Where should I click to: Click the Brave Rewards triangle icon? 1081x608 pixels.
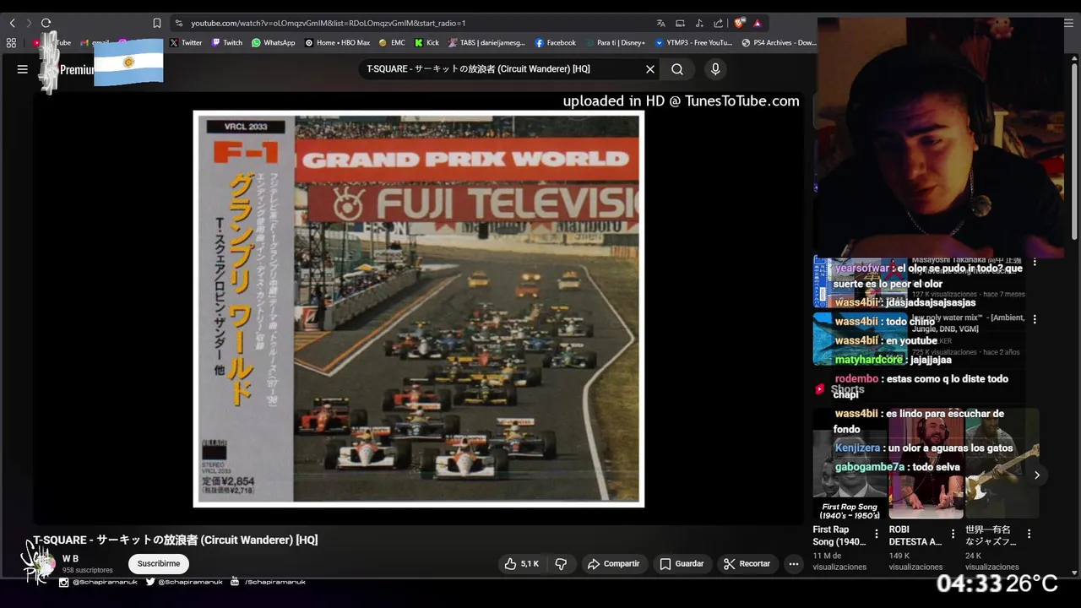pyautogui.click(x=758, y=23)
